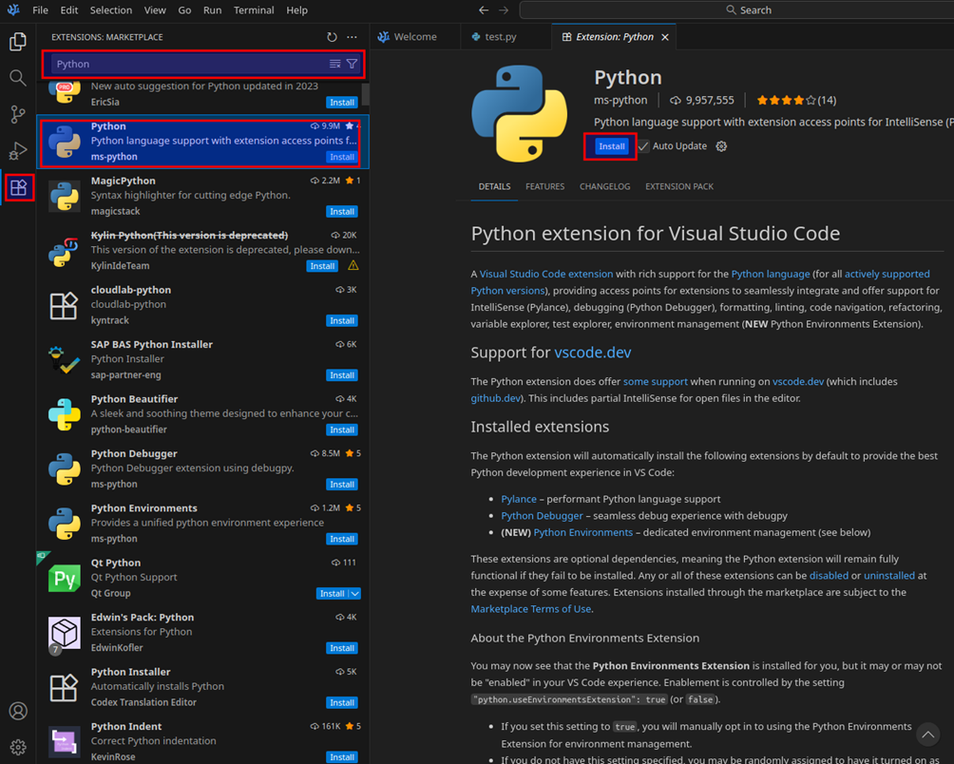Open the Terminal menu

pos(253,10)
